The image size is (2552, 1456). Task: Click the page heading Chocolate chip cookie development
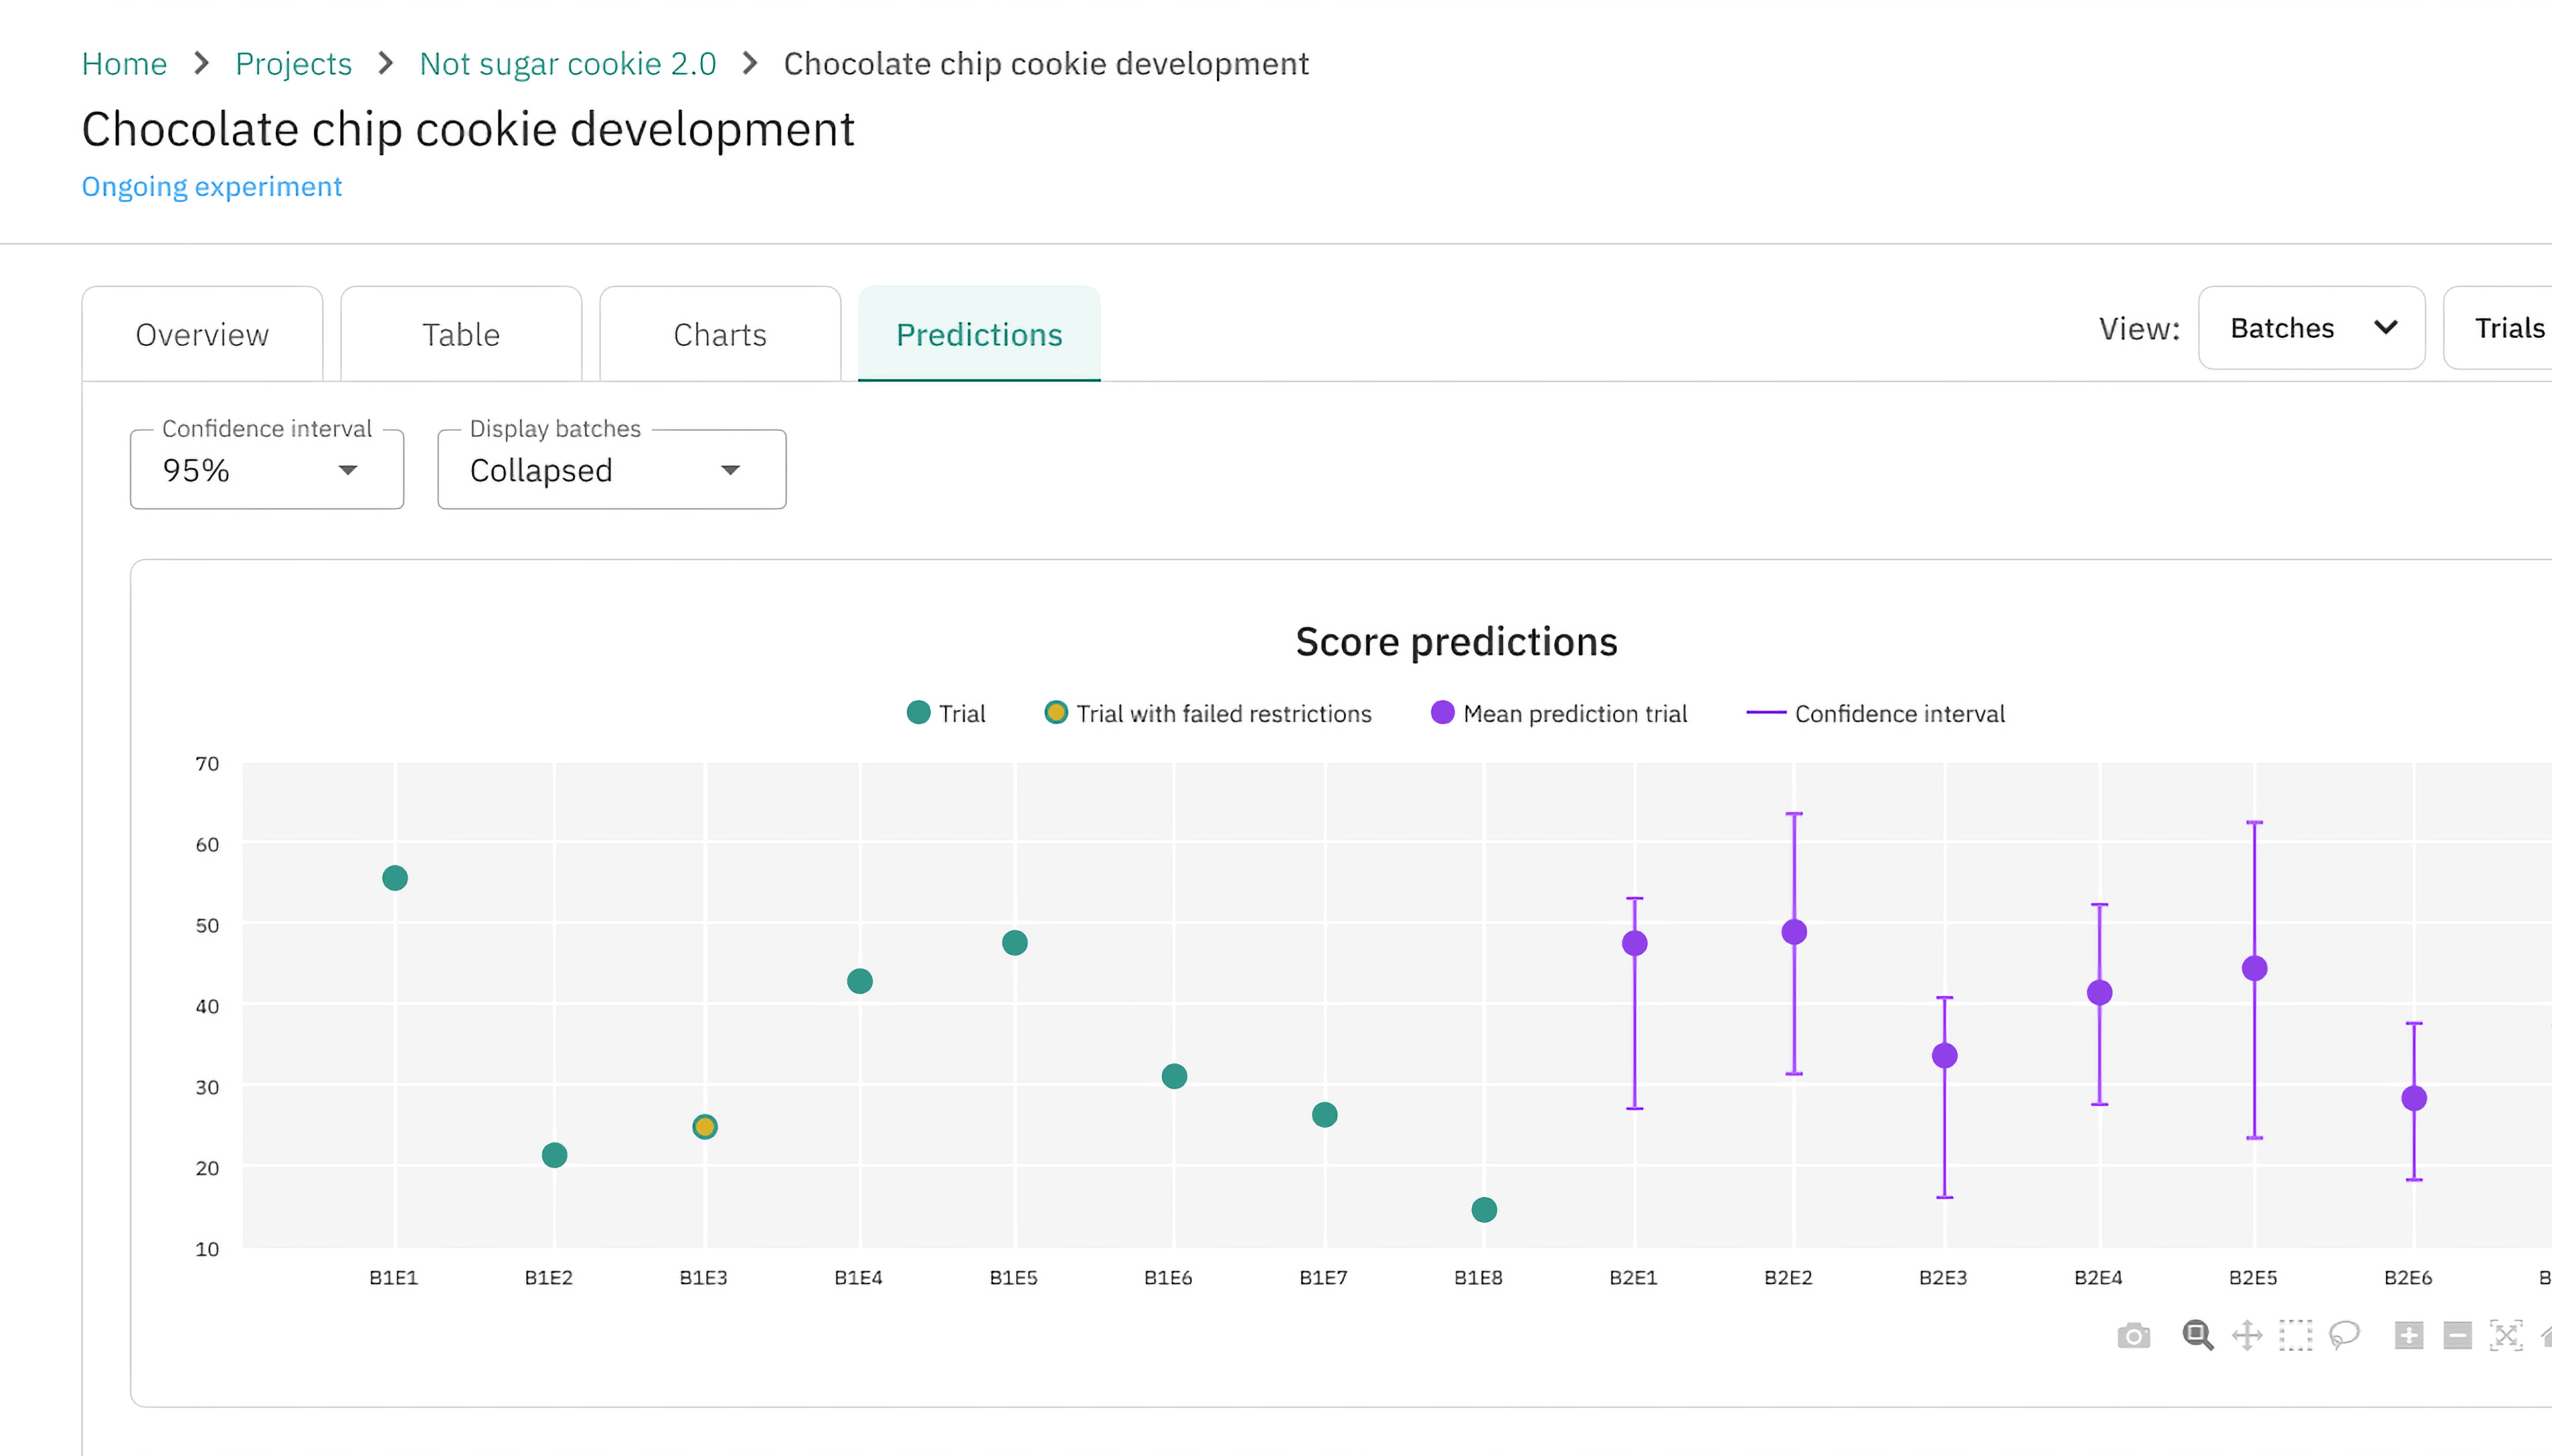[x=468, y=130]
